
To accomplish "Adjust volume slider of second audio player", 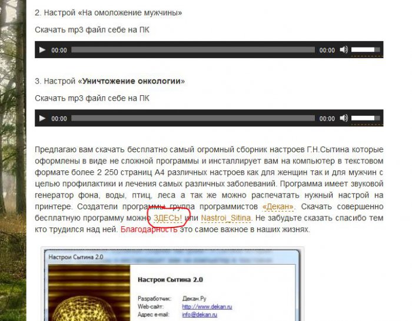I will point(365,118).
